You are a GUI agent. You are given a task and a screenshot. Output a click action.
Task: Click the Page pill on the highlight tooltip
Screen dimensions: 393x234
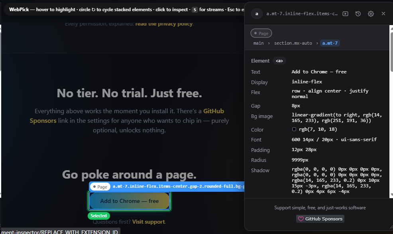click(x=100, y=187)
